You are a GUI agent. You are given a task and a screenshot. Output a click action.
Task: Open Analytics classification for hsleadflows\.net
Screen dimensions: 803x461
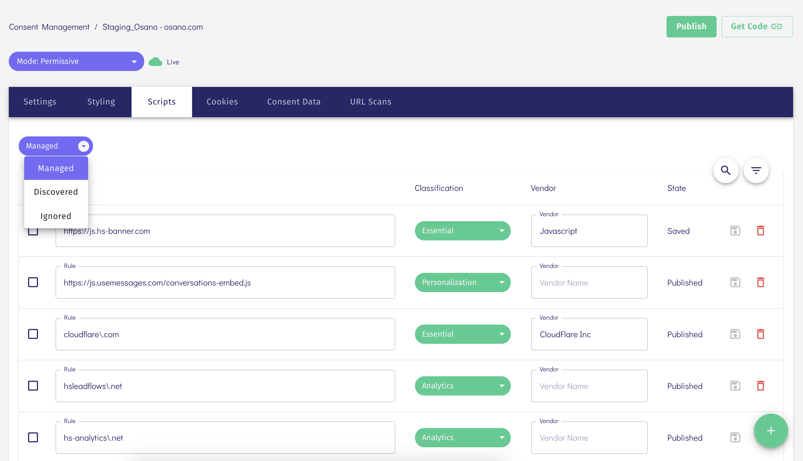click(x=463, y=386)
